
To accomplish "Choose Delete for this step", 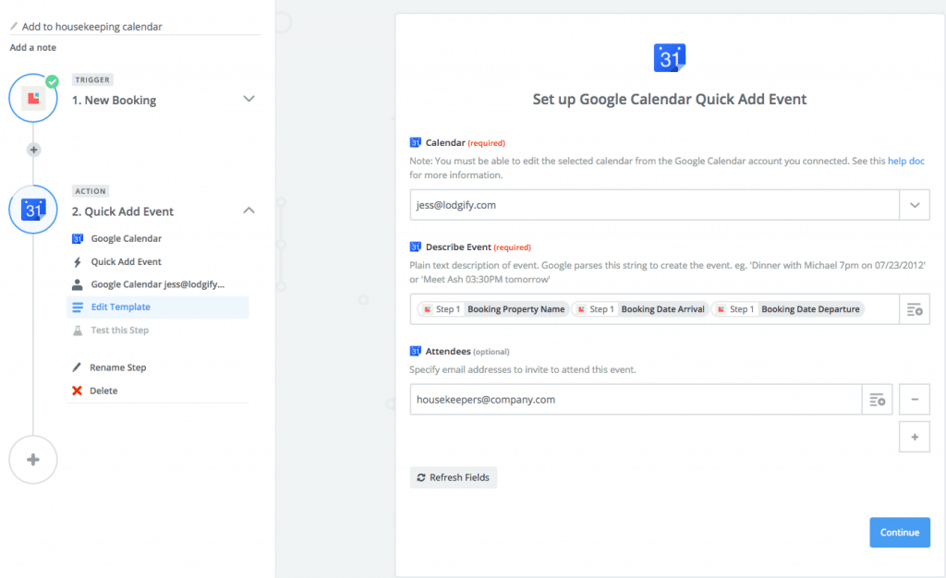I will (103, 391).
